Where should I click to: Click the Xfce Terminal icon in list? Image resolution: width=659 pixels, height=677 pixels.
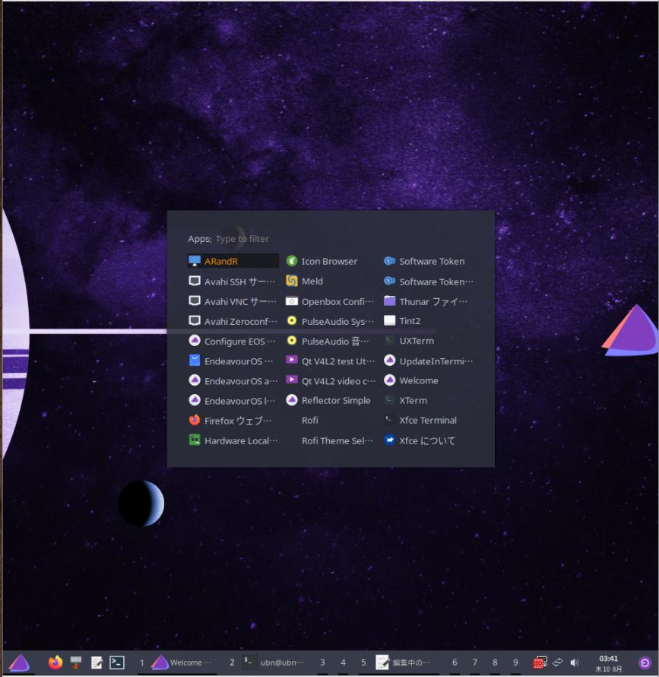[x=390, y=420]
